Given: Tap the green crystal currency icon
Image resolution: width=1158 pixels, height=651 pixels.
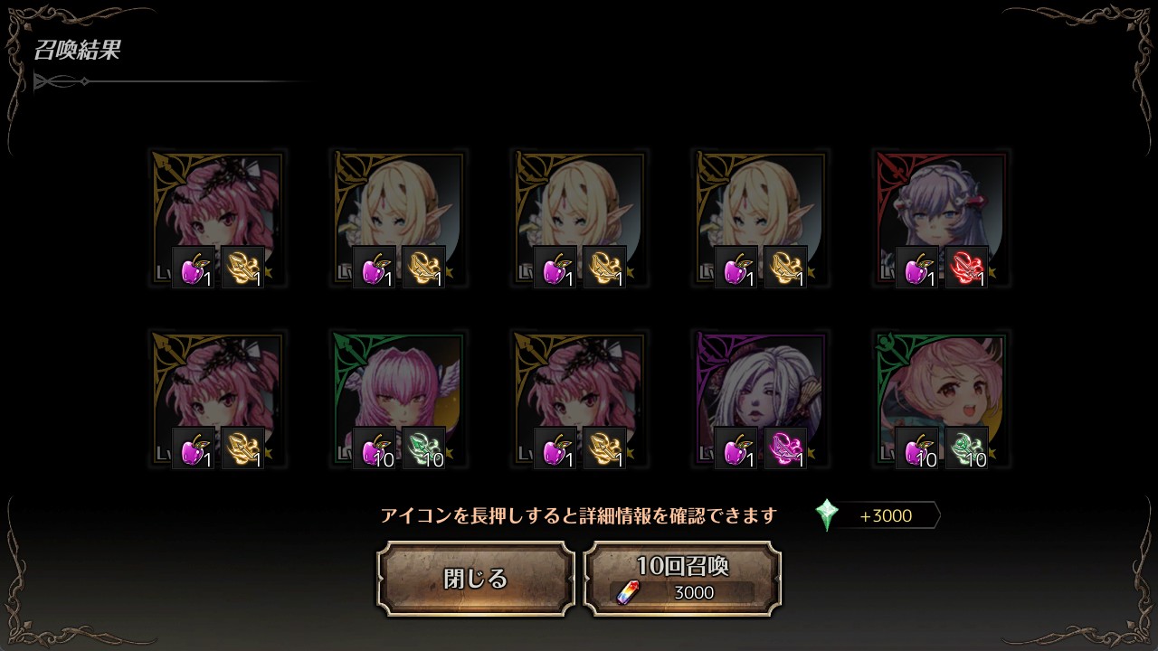Looking at the screenshot, I should click(x=827, y=515).
